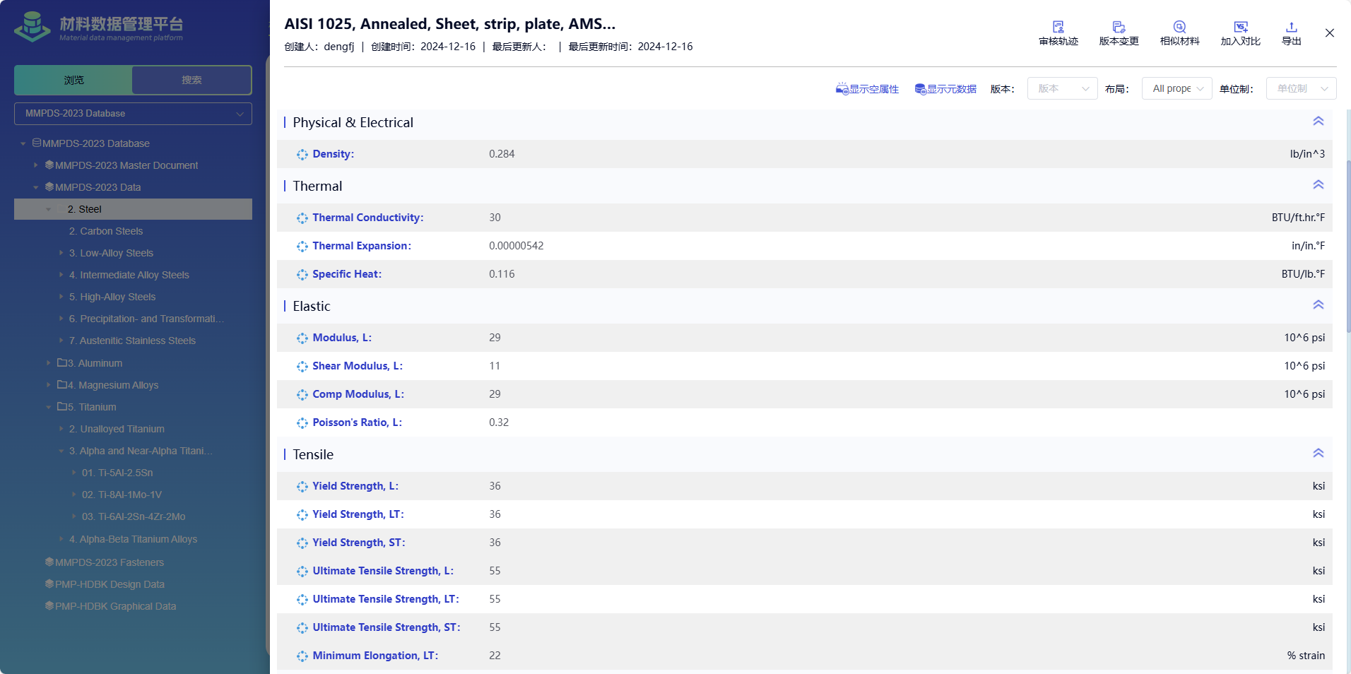Toggle show metadata (显示元数据)
Screen dimensions: 1351x674
pos(945,89)
